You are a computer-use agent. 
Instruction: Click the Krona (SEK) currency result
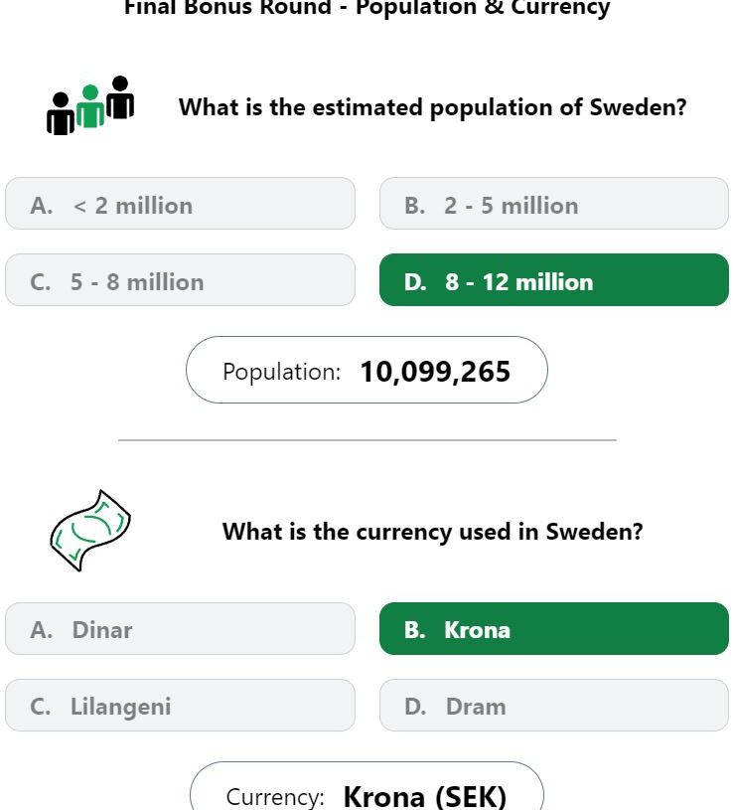425,796
